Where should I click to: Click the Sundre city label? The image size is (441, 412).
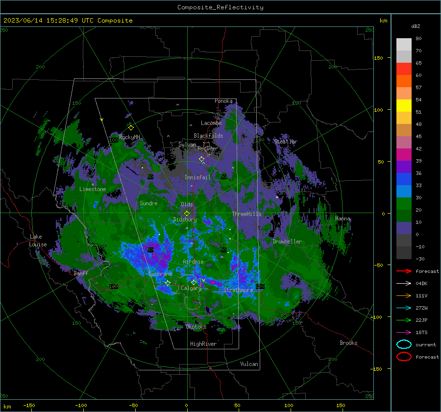[x=148, y=203]
